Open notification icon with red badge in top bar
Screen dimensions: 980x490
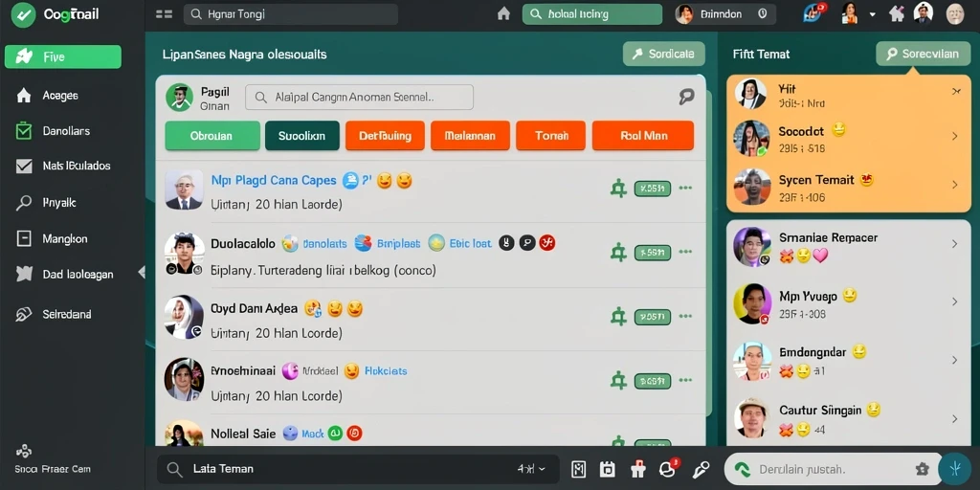pyautogui.click(x=814, y=12)
